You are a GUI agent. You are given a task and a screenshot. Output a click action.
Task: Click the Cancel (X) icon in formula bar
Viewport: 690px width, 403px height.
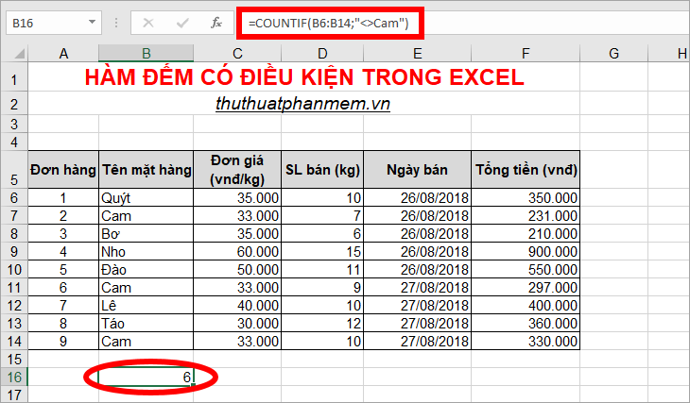point(148,23)
